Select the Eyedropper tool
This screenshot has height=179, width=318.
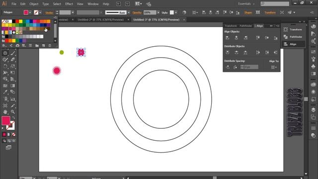[x=5, y=92]
